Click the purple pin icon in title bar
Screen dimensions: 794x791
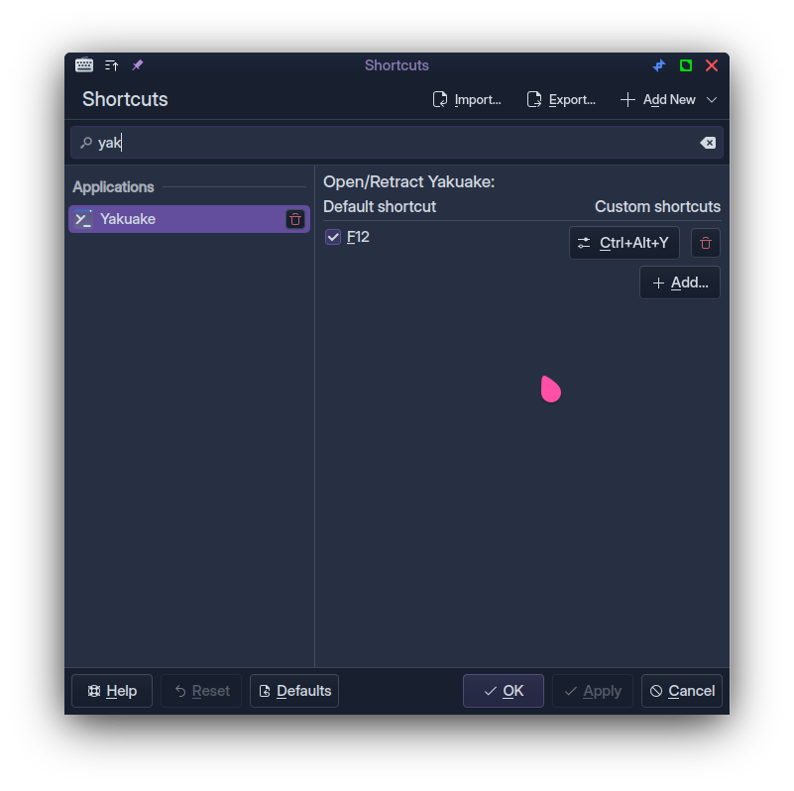(138, 65)
